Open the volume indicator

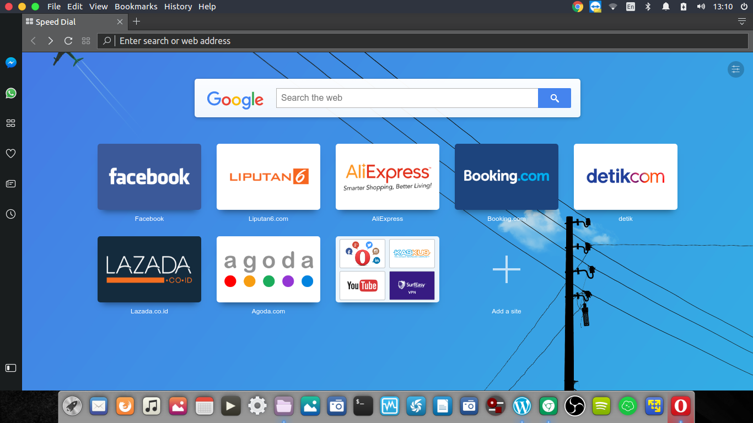click(701, 7)
